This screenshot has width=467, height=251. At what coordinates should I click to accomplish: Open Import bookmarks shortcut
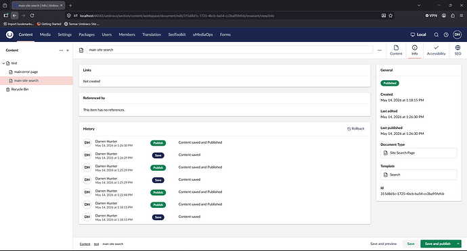pos(18,24)
